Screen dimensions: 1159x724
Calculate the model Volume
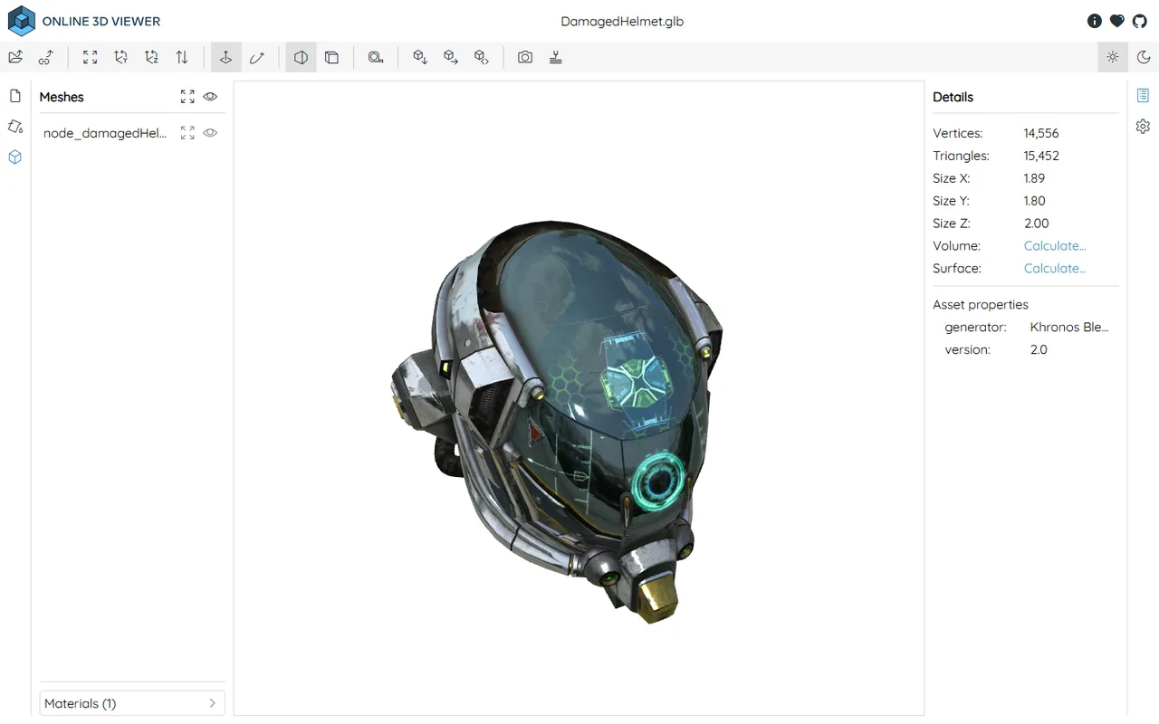(1055, 246)
